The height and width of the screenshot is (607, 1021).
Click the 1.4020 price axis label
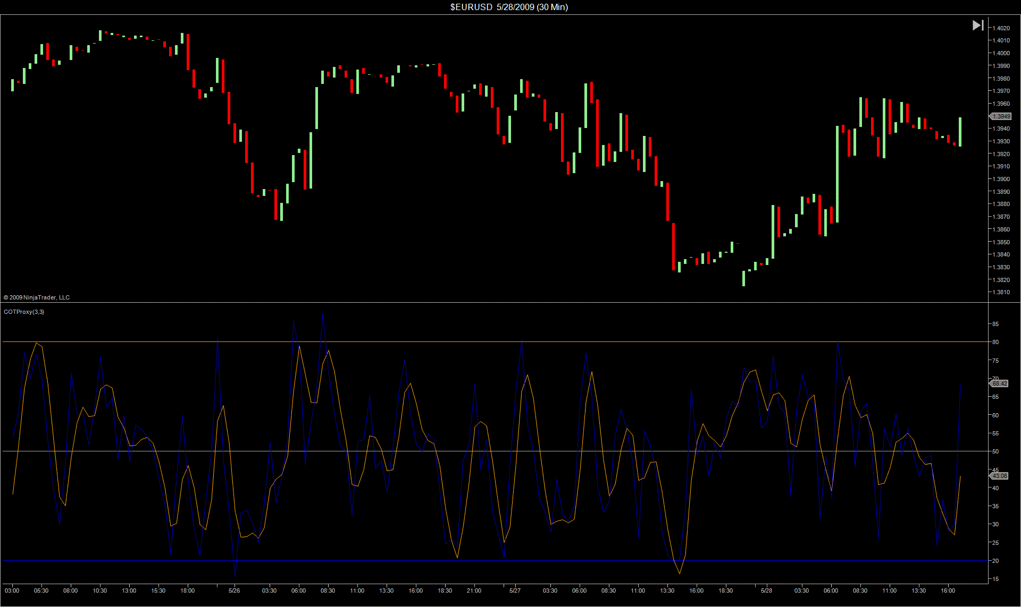click(1001, 28)
